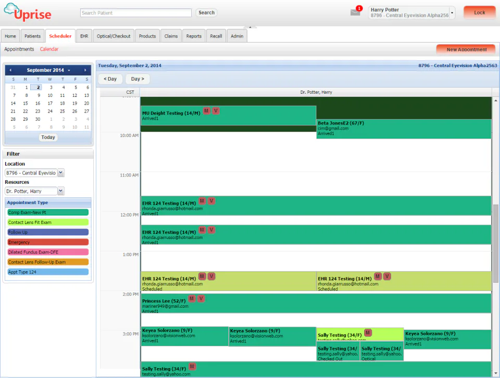The image size is (500, 378).
Task: Open the Harry Potter account dropdown
Action: click(452, 12)
